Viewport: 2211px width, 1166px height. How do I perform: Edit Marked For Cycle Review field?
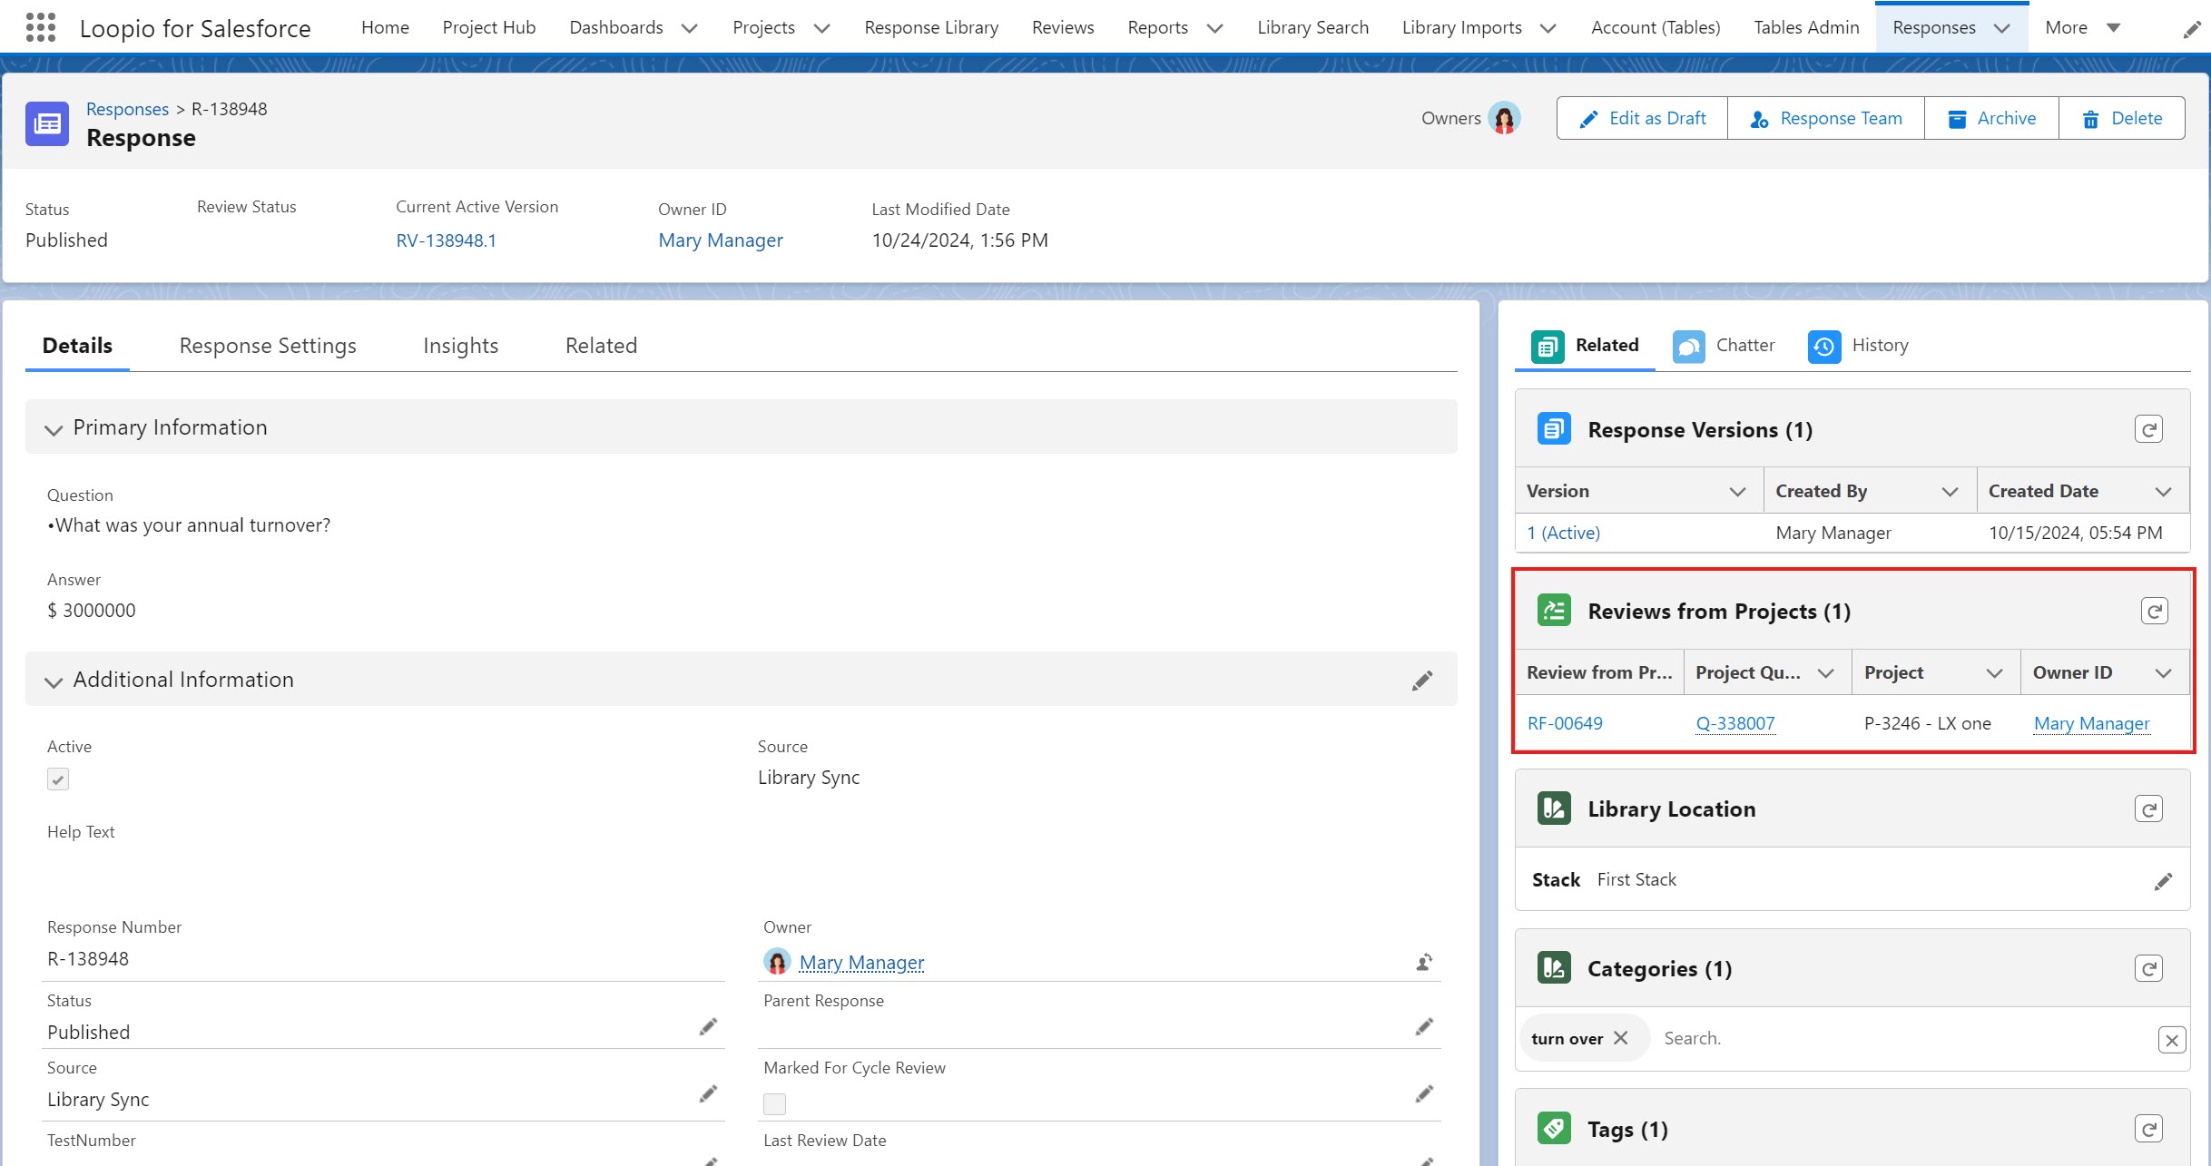click(x=1424, y=1093)
